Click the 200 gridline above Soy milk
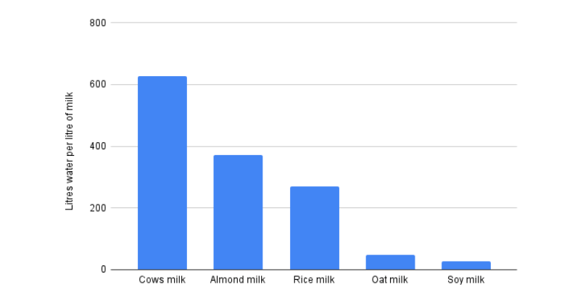The image size is (580, 303). pyautogui.click(x=466, y=208)
